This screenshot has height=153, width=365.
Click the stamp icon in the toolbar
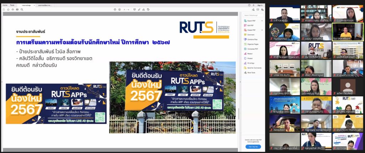(x=148, y=10)
